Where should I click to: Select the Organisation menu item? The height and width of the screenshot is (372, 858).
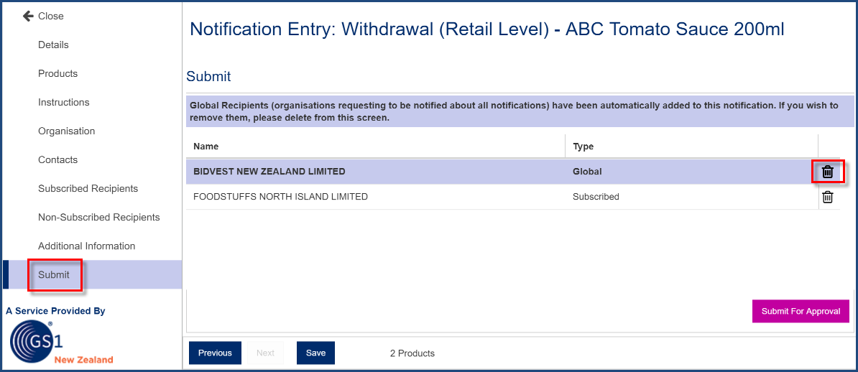coord(66,131)
